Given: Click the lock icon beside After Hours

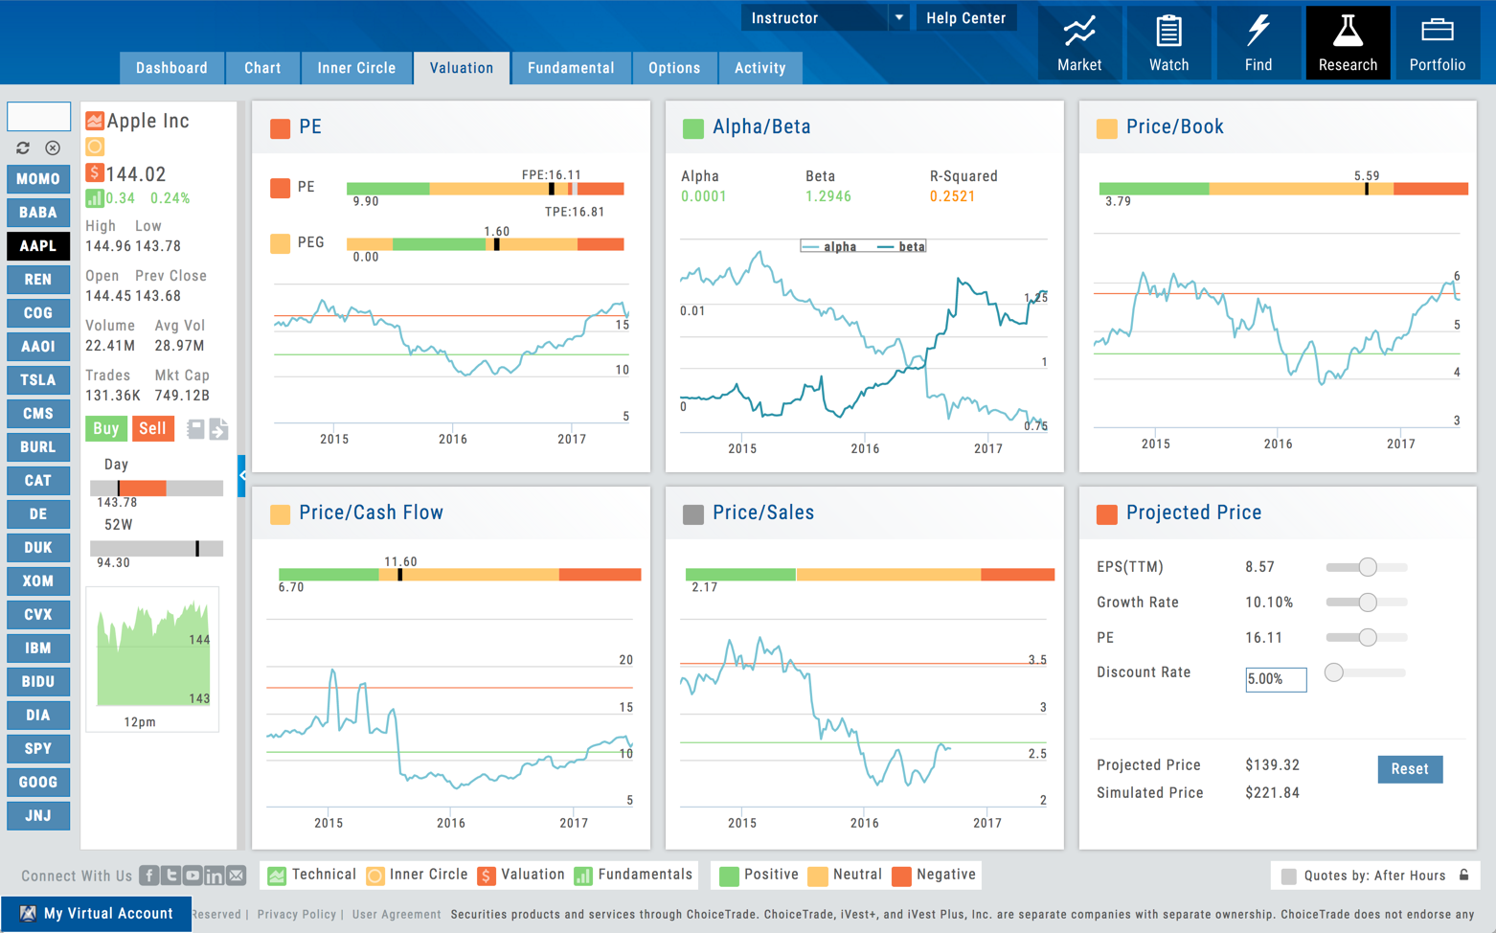Looking at the screenshot, I should tap(1463, 875).
